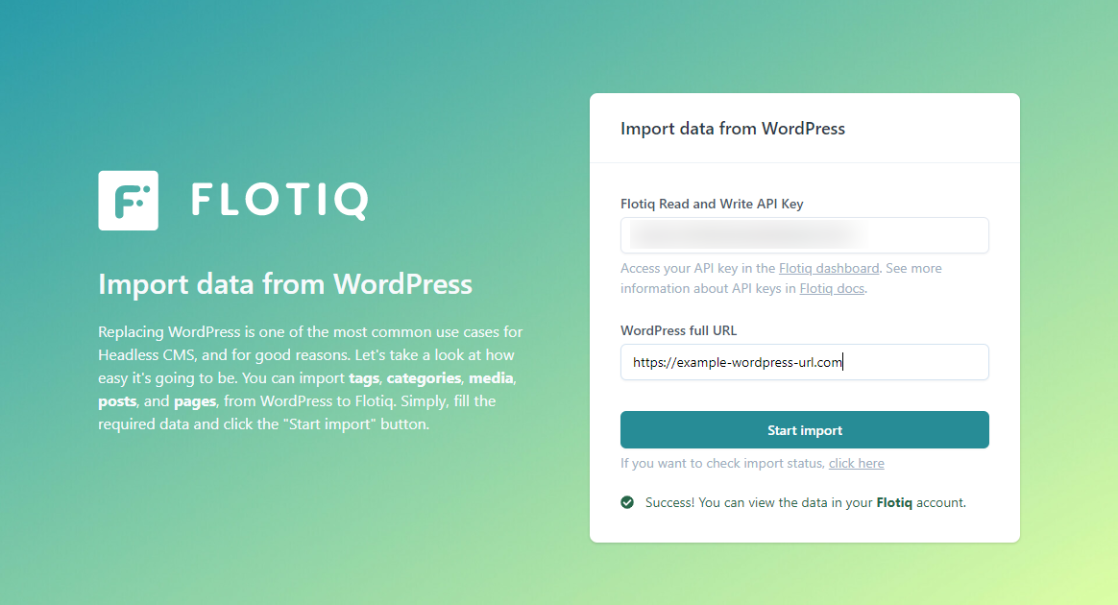Focus the Flotiq Read and Write API Key field
Image resolution: width=1118 pixels, height=605 pixels.
pyautogui.click(x=804, y=235)
